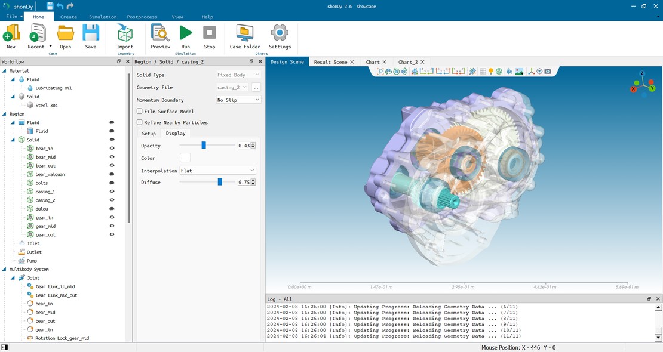Click the zoom-to-fit magnifier viewport icon
The image size is (663, 352).
(x=380, y=72)
